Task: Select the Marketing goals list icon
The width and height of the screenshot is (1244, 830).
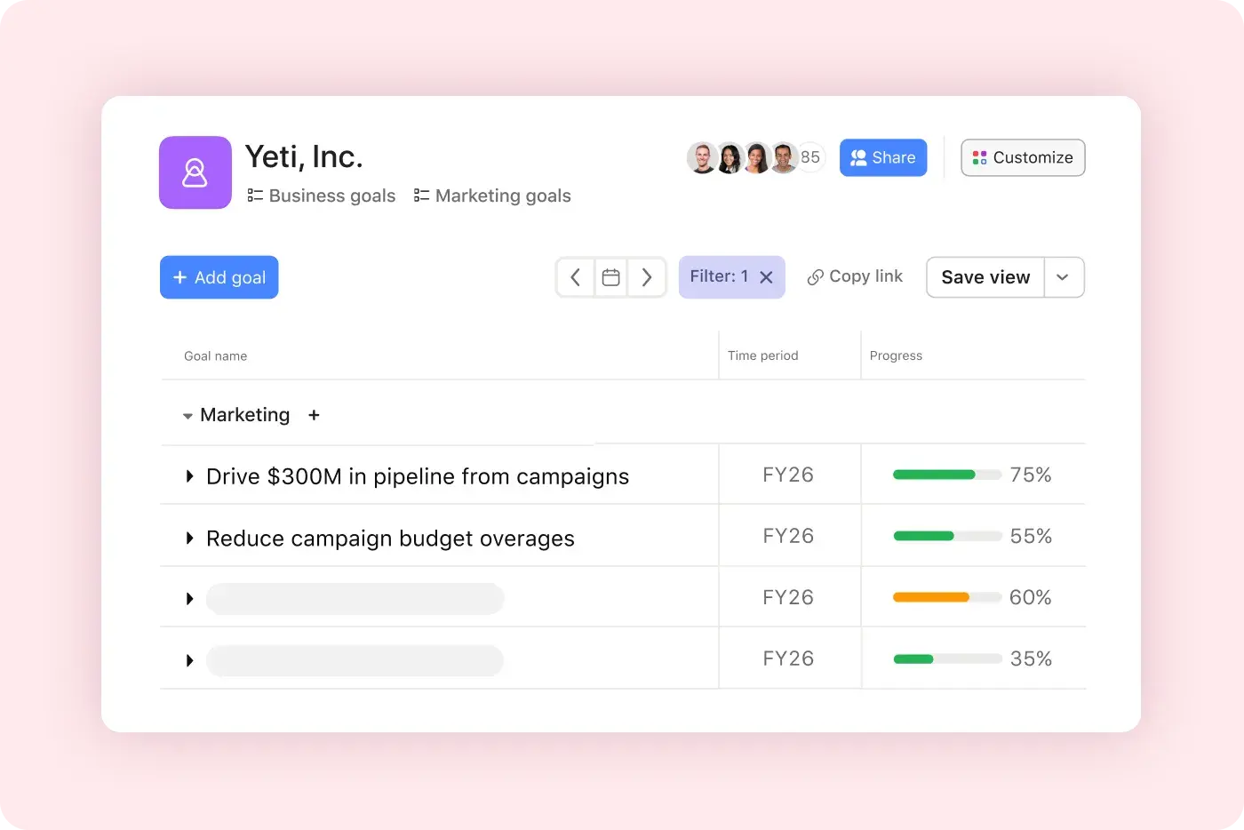Action: (419, 196)
